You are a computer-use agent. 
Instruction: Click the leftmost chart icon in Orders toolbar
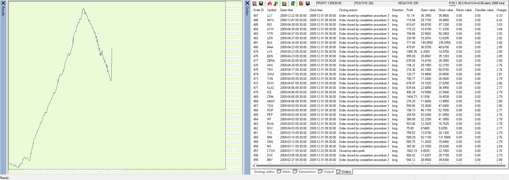click(255, 3)
